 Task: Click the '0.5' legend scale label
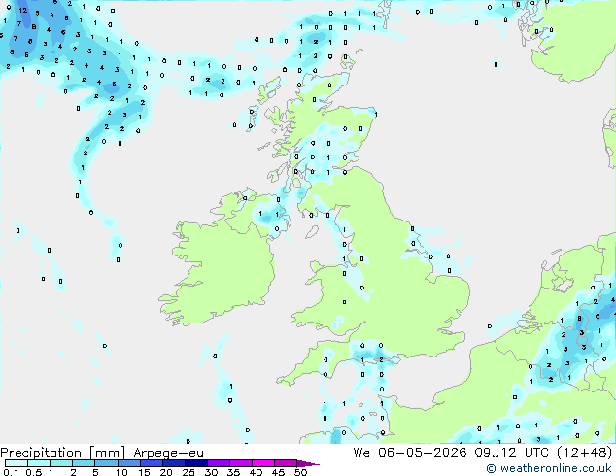[34, 472]
